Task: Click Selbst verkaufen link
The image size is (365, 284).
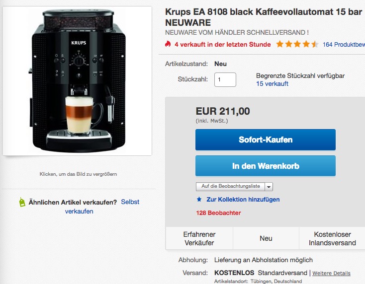Action: (130, 202)
